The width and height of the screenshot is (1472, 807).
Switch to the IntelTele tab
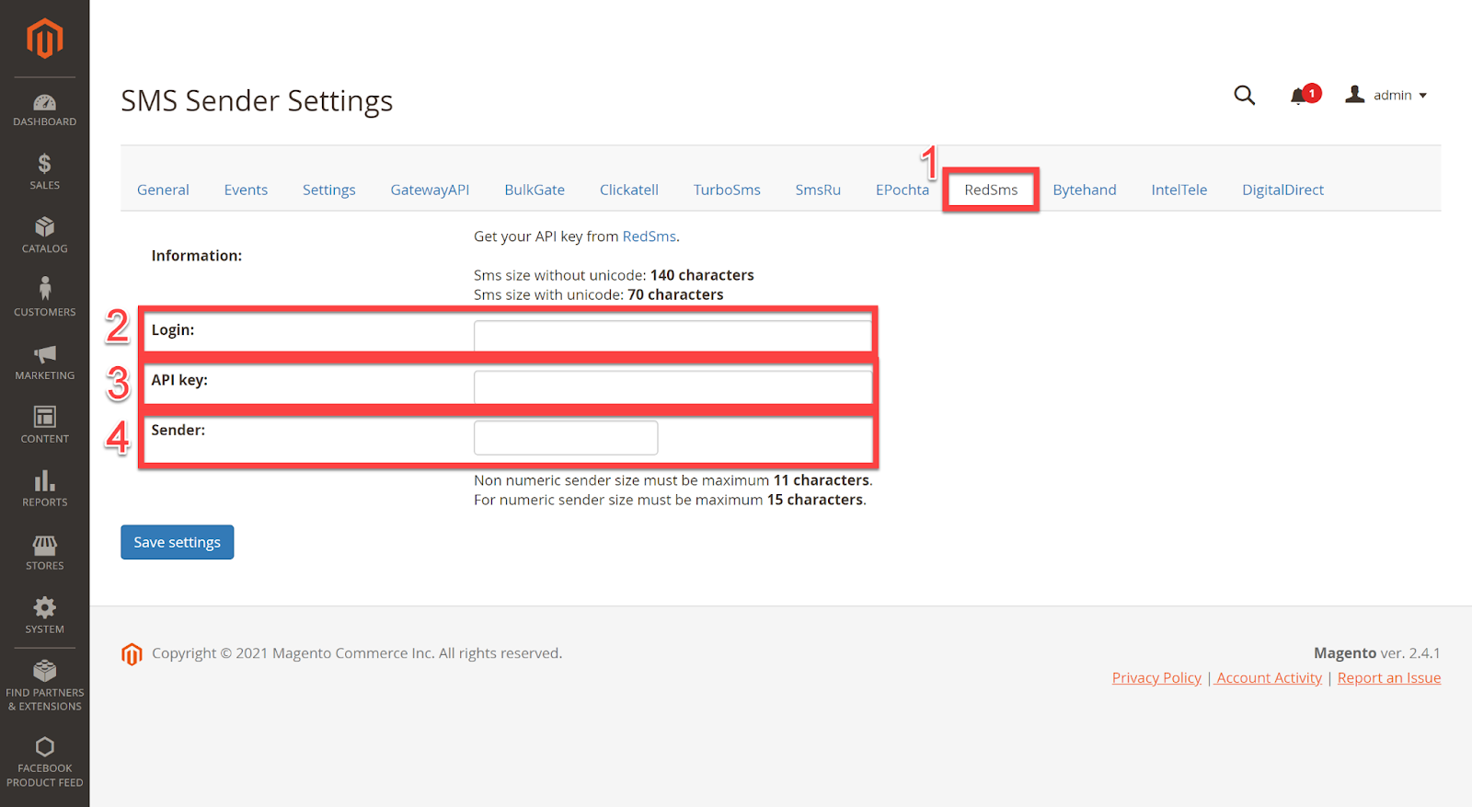coord(1179,190)
